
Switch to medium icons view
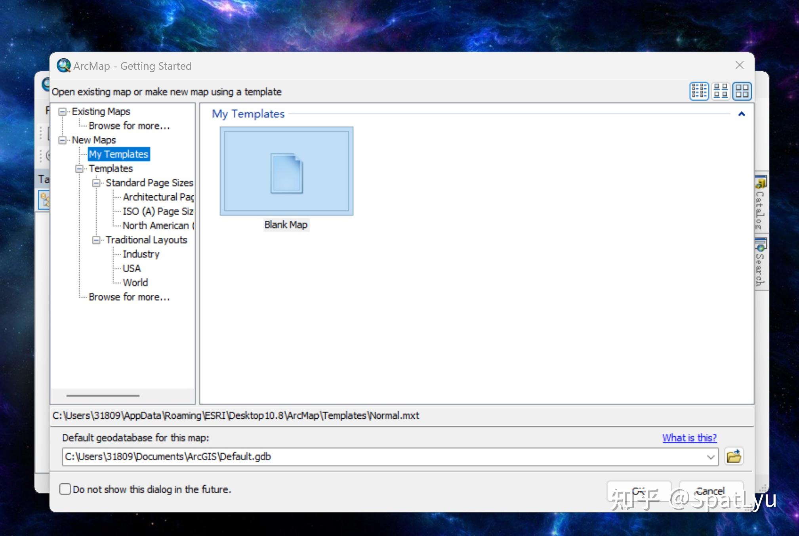[x=721, y=91]
